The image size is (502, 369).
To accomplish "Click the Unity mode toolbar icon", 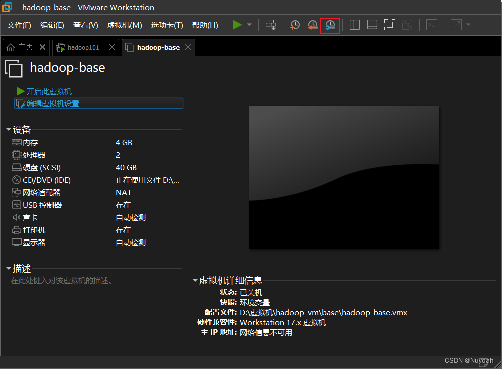I will pyautogui.click(x=407, y=25).
